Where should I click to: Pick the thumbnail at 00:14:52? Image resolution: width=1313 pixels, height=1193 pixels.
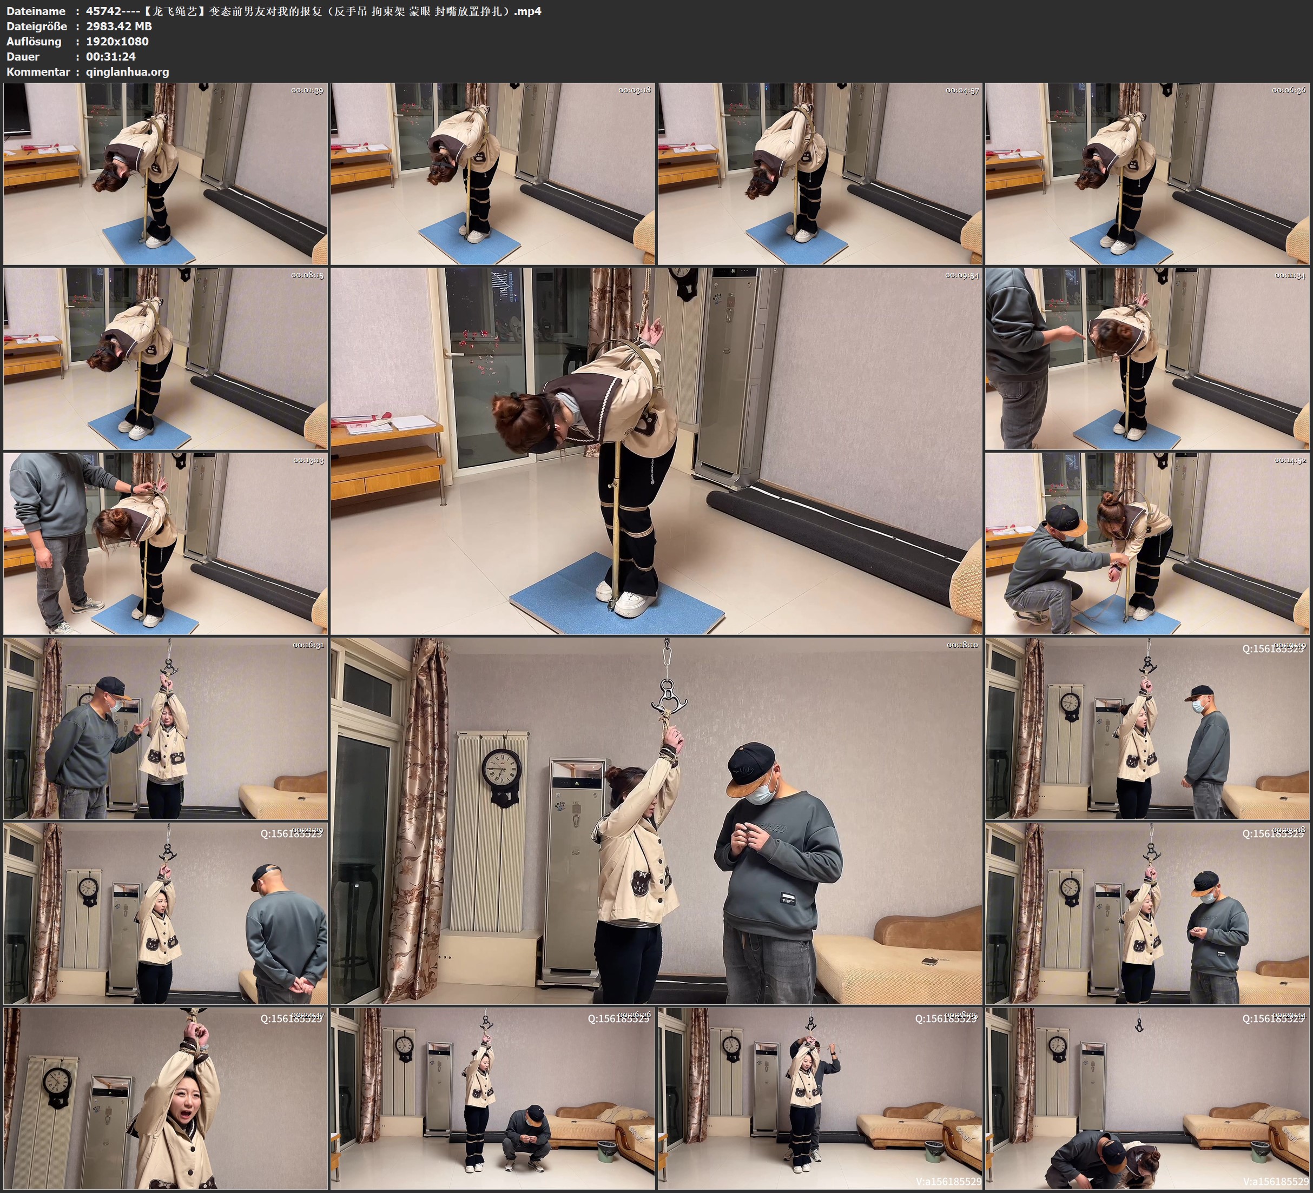[x=1147, y=543]
